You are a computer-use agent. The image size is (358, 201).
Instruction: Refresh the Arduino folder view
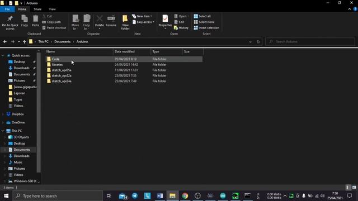(x=258, y=42)
